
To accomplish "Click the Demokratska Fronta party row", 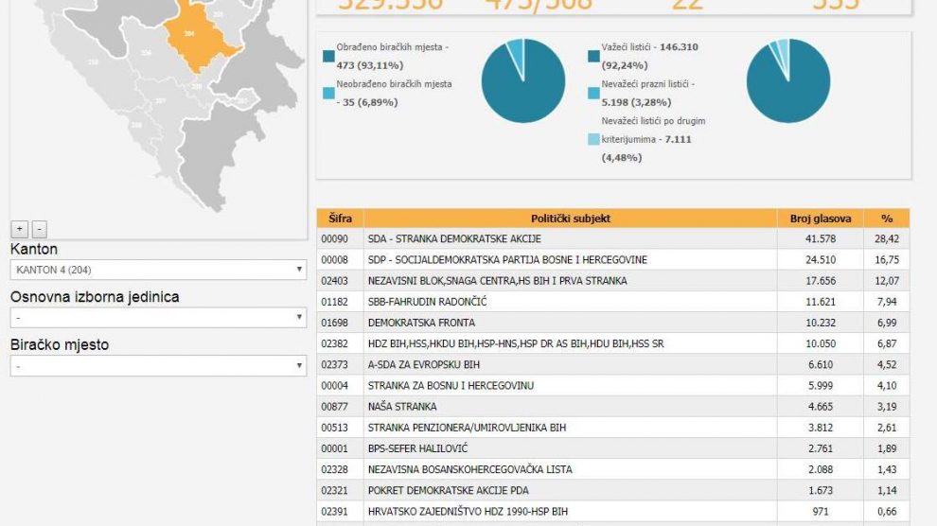I will point(570,323).
